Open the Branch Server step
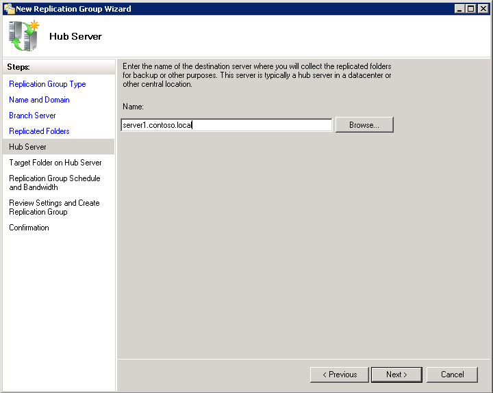Image resolution: width=493 pixels, height=393 pixels. 32,116
